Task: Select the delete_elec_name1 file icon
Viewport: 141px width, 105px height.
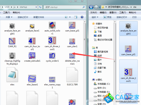Action: tap(72, 56)
